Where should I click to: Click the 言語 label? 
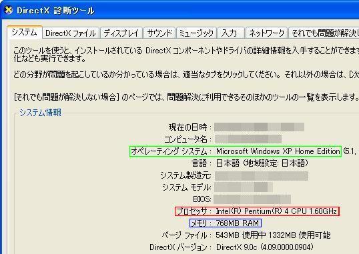(202, 163)
